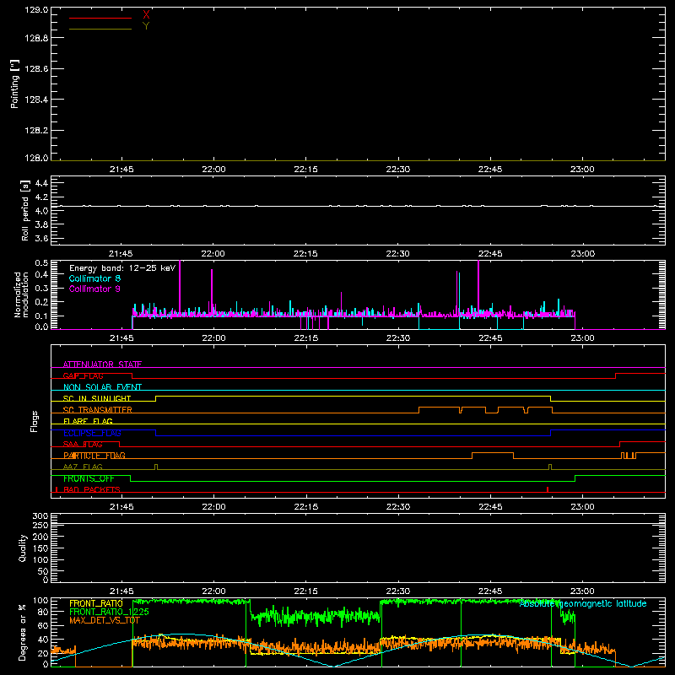Select the yellow 'FRONT_RATIO' legend entry
This screenshot has width=675, height=675.
96,603
